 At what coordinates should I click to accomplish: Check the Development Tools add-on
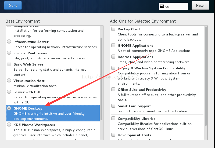(113, 135)
